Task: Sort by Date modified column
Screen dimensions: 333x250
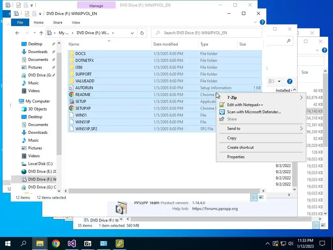Action: coord(175,44)
